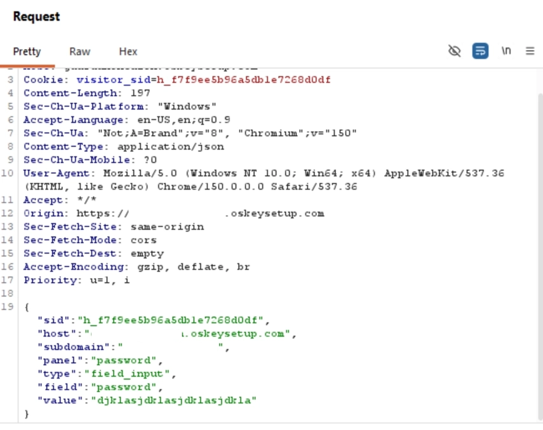The width and height of the screenshot is (543, 430).
Task: Click the Sec-Ch-Ua "Chromium" header line
Action: pyautogui.click(x=190, y=133)
